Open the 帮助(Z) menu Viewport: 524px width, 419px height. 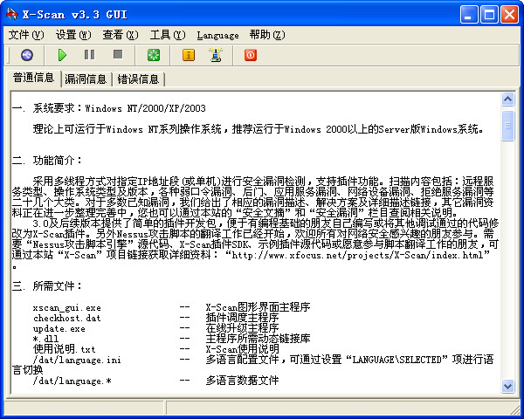click(267, 35)
